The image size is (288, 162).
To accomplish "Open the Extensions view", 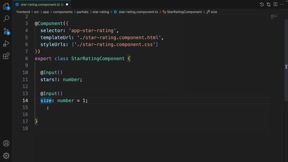I will (6, 56).
